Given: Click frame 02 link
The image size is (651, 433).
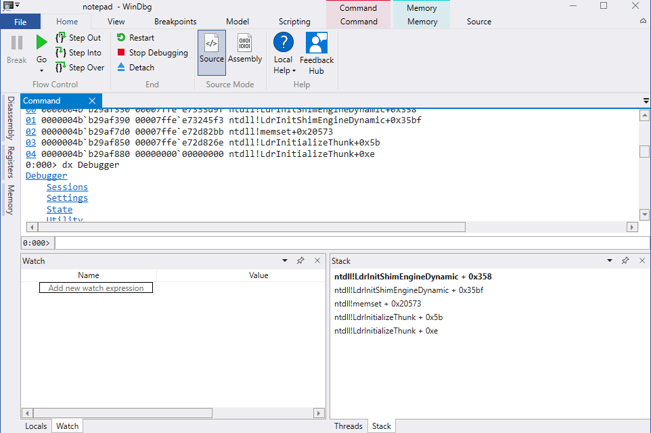Looking at the screenshot, I should pos(30,132).
